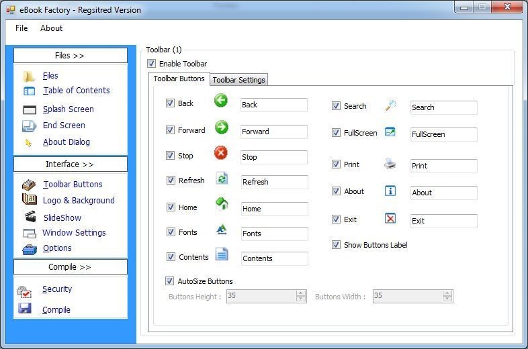Click the Splash Screen sidebar icon
This screenshot has height=349, width=528.
point(30,109)
